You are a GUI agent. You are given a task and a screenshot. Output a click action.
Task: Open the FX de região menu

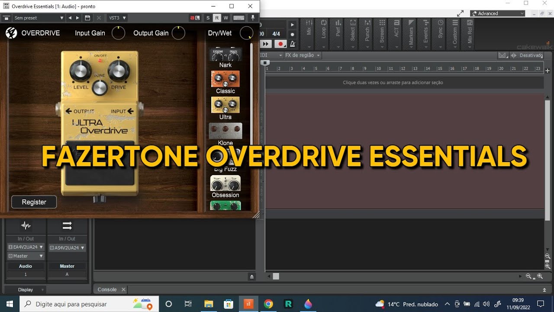302,55
